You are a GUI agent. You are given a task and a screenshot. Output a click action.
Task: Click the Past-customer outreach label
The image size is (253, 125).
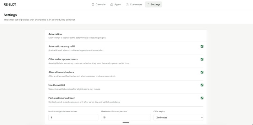tap(62, 98)
